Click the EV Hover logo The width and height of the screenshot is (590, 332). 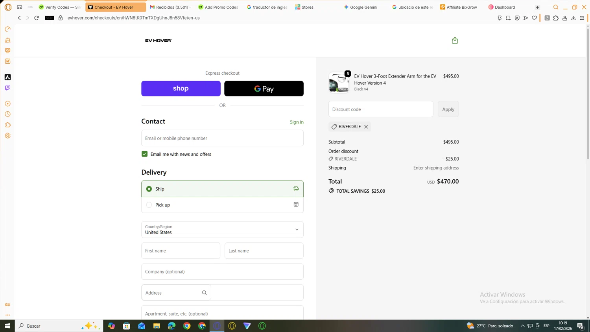[159, 41]
